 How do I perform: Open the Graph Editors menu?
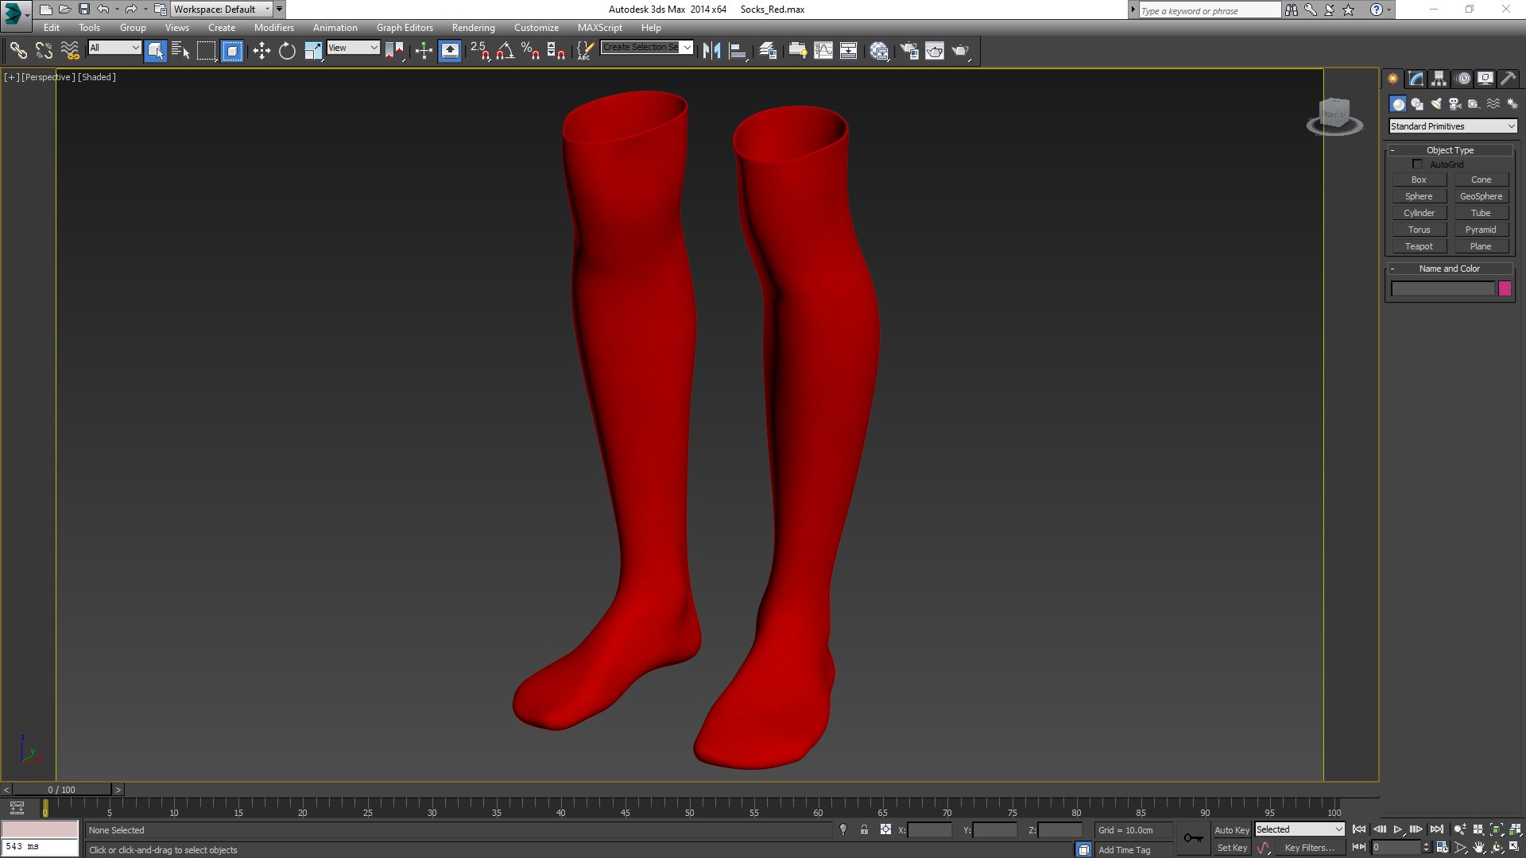coord(405,27)
